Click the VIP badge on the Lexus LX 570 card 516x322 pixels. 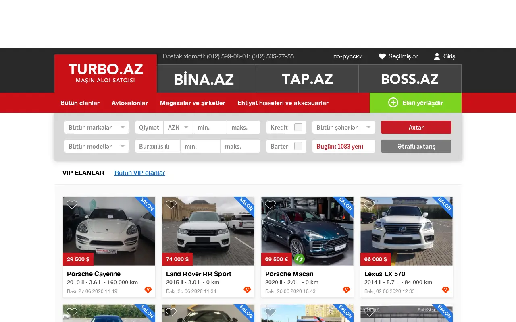[x=445, y=290]
